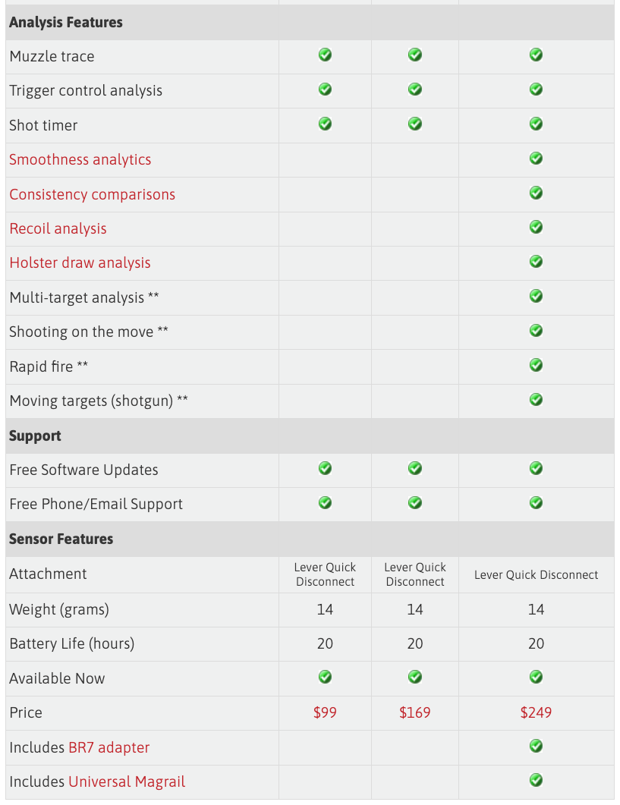This screenshot has width=620, height=805.
Task: Click the Sensor Features section header
Action: 61,539
